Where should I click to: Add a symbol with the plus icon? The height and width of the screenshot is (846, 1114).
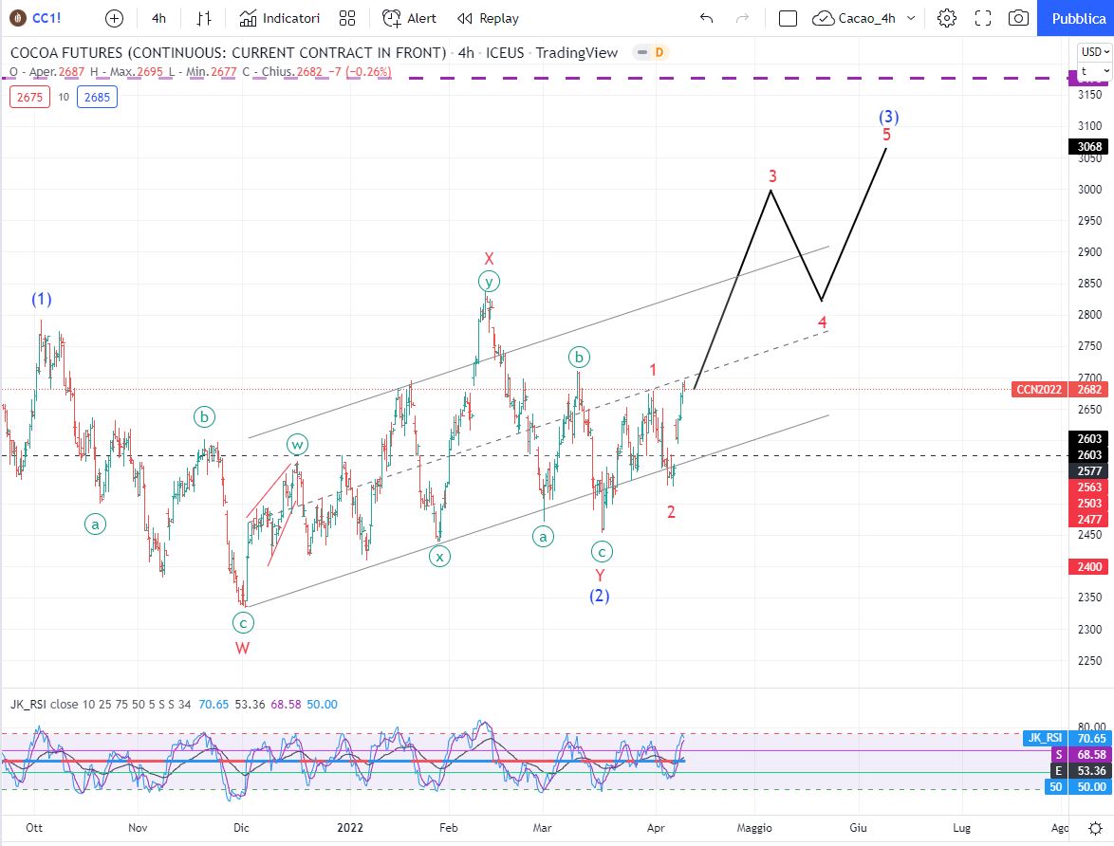point(115,18)
